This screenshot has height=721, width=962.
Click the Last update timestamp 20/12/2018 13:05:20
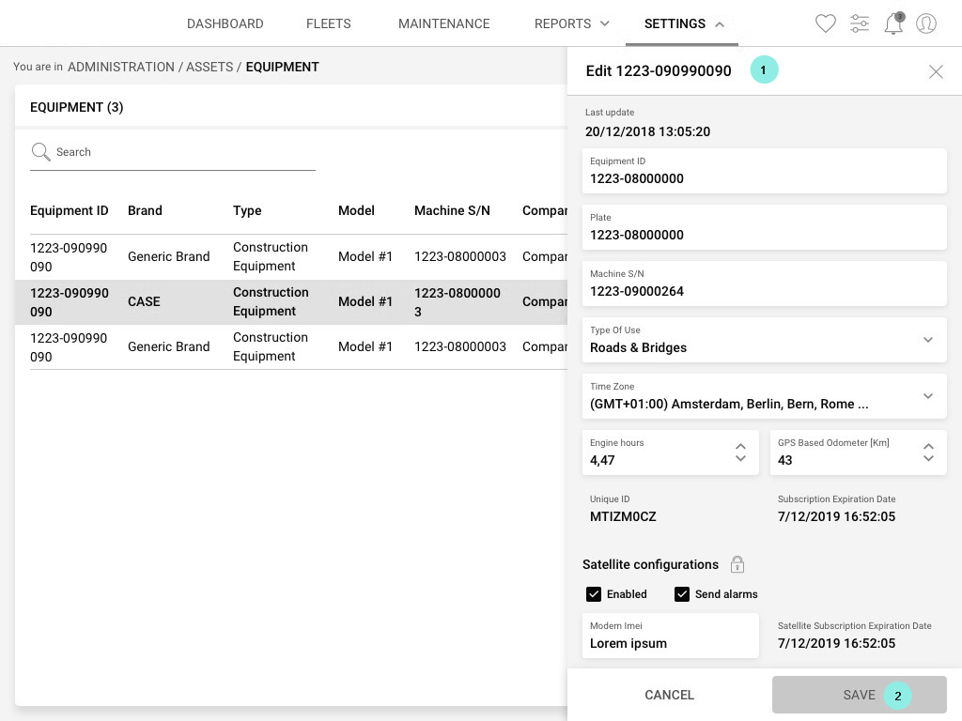(x=647, y=131)
